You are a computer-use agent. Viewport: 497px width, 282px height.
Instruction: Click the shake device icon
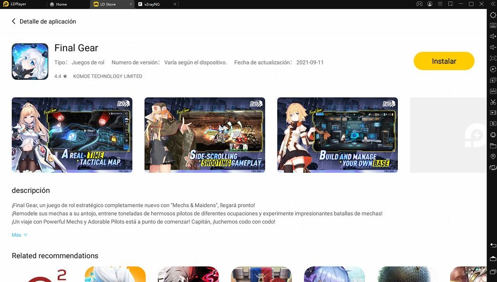[x=493, y=135]
